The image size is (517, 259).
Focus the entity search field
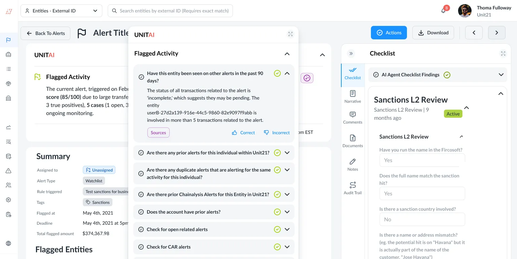coord(174,11)
